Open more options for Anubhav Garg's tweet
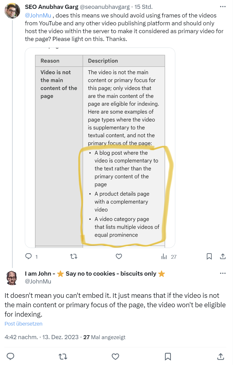Image resolution: width=233 pixels, height=365 pixels. click(223, 7)
